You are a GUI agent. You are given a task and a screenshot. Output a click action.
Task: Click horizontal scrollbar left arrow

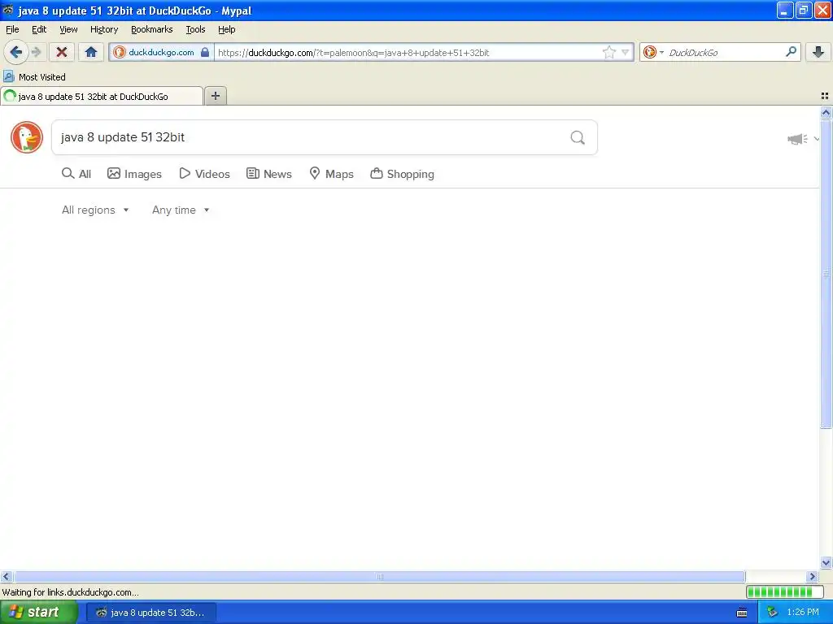click(x=6, y=576)
